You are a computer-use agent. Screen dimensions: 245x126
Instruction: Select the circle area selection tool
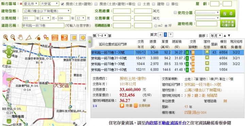coord(82,38)
